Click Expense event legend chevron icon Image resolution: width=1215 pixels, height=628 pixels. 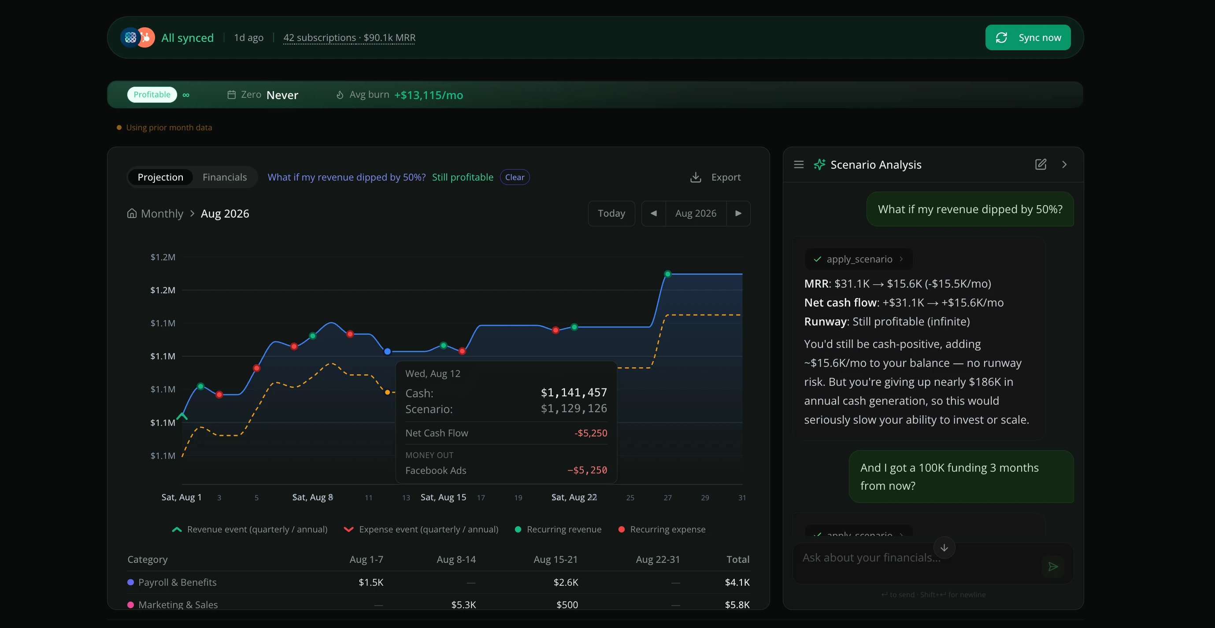[x=348, y=529]
